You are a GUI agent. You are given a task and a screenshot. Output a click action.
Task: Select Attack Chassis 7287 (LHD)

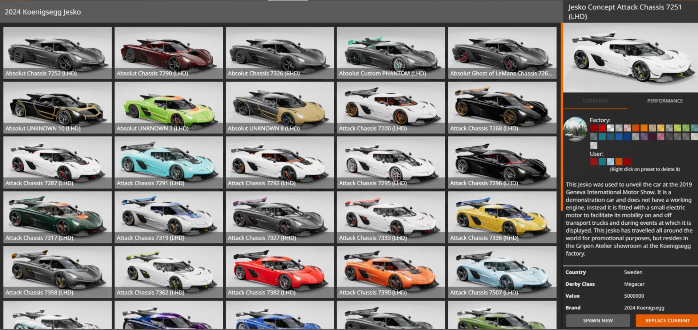(57, 162)
